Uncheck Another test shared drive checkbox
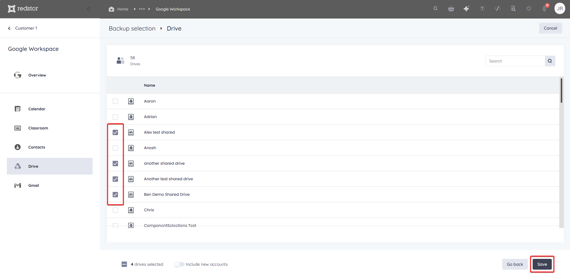 [115, 179]
